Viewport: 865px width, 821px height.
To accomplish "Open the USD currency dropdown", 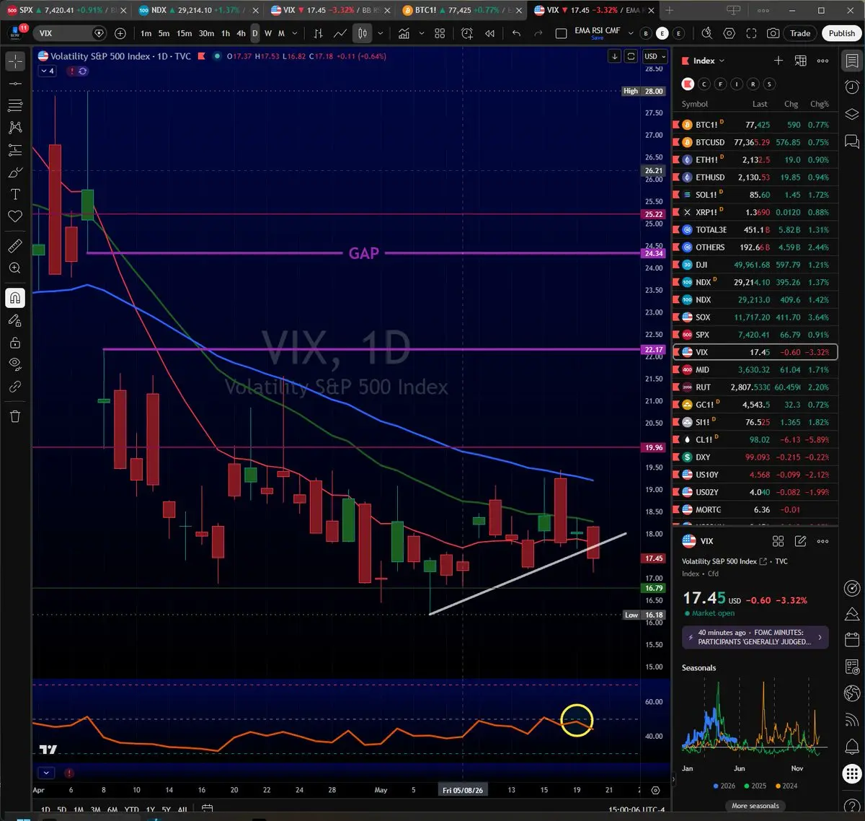I will (x=655, y=56).
